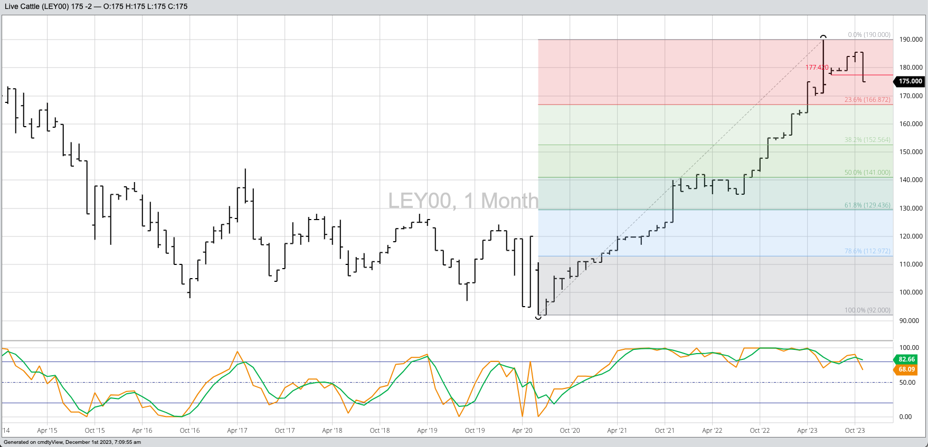Click the Apr '17 date on time axis

(x=237, y=431)
